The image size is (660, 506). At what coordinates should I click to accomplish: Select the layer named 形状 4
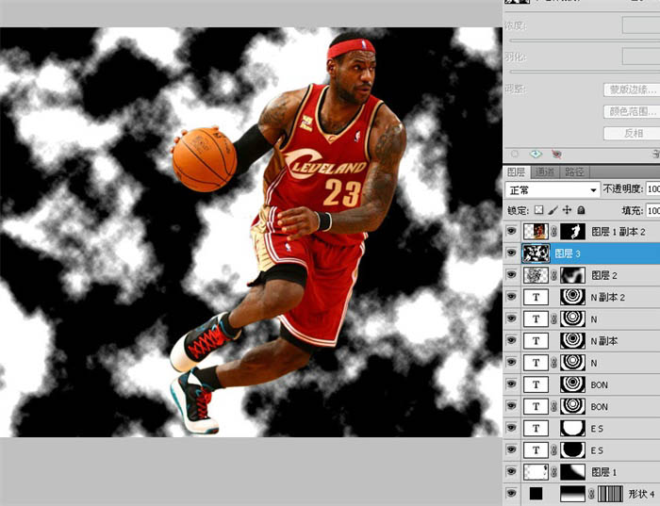click(x=641, y=494)
